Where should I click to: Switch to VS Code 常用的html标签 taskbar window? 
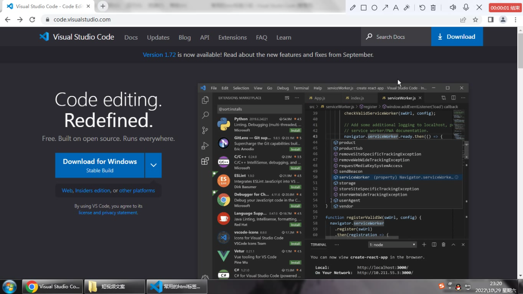177,287
